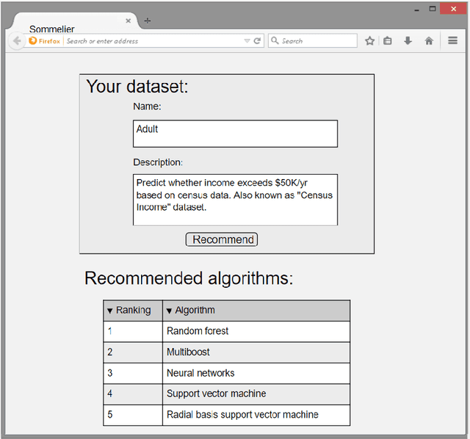
Task: Go to the home page icon
Action: pos(429,41)
